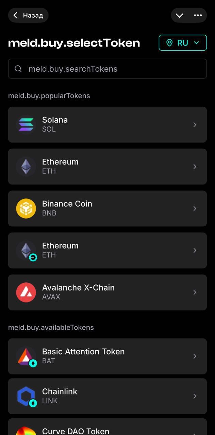Click the Binance Coin yellow logo
Viewport: 215px width, 435px height.
click(26, 208)
